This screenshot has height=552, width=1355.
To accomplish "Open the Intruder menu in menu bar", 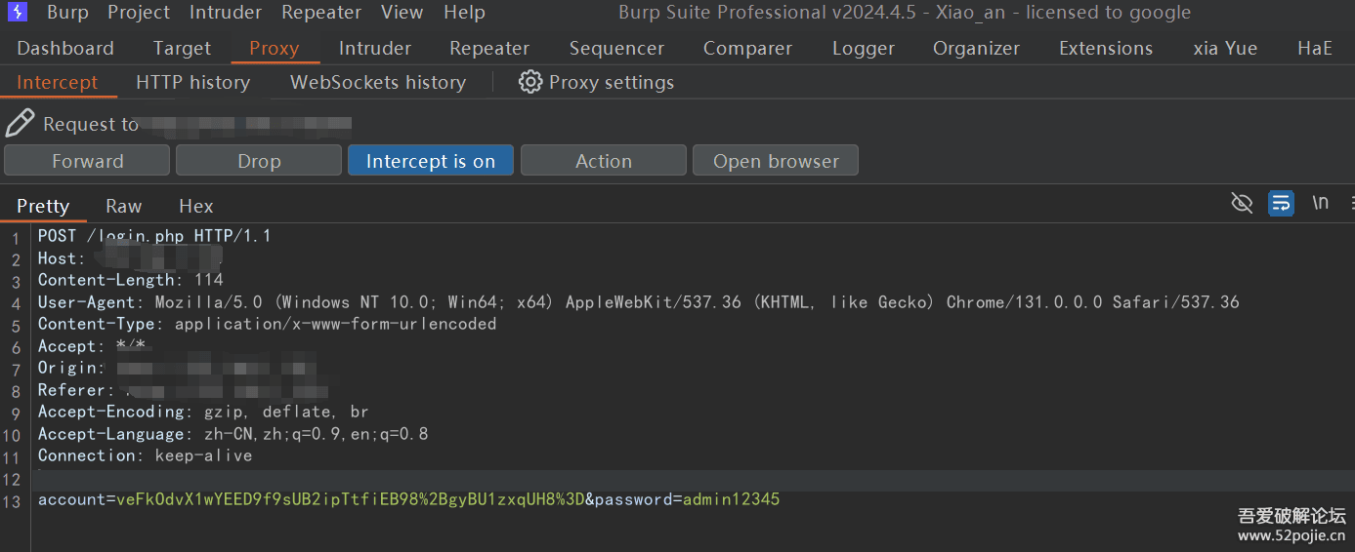I will coord(226,13).
